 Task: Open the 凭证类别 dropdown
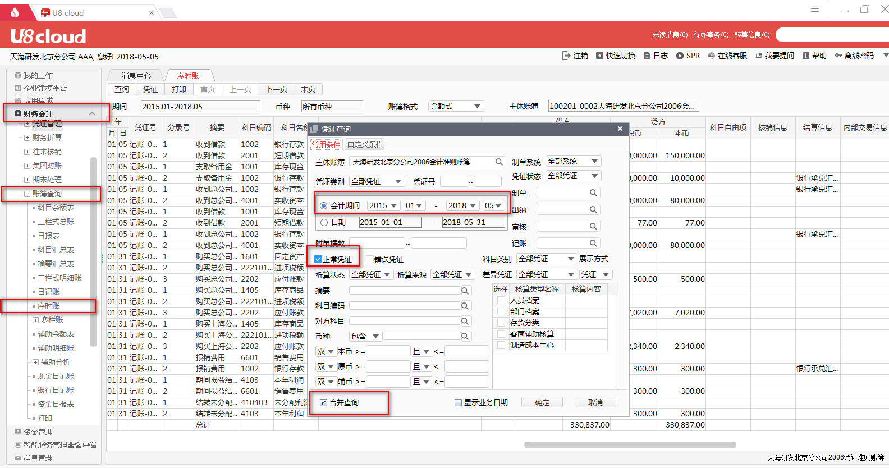point(398,181)
